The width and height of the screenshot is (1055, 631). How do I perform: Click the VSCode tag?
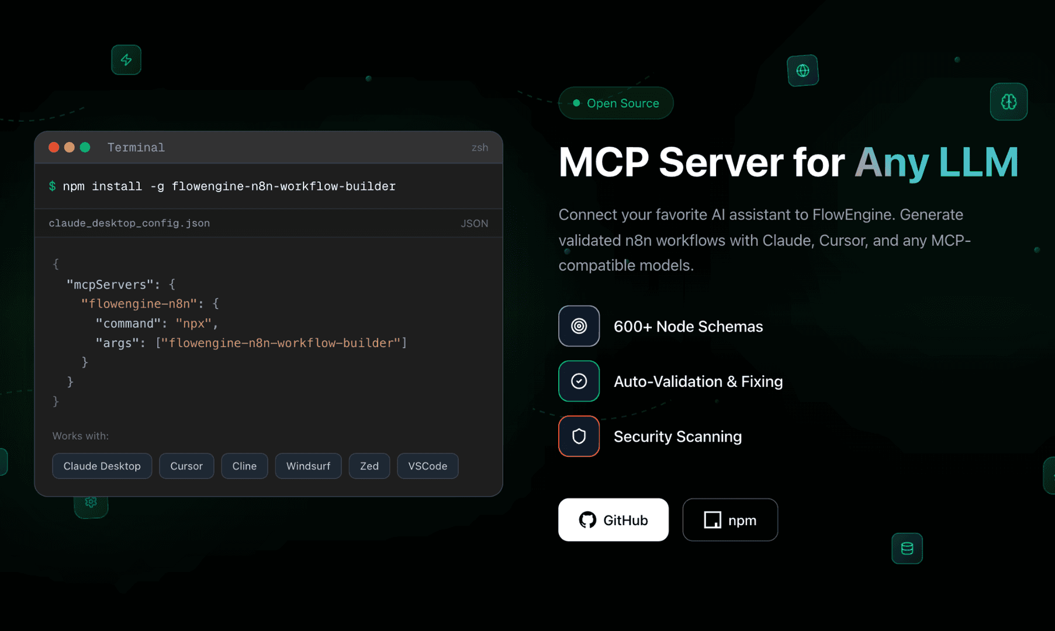[427, 466]
